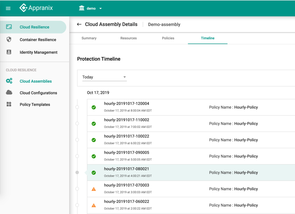Select the Resources tab
The height and width of the screenshot is (214, 295).
(128, 38)
